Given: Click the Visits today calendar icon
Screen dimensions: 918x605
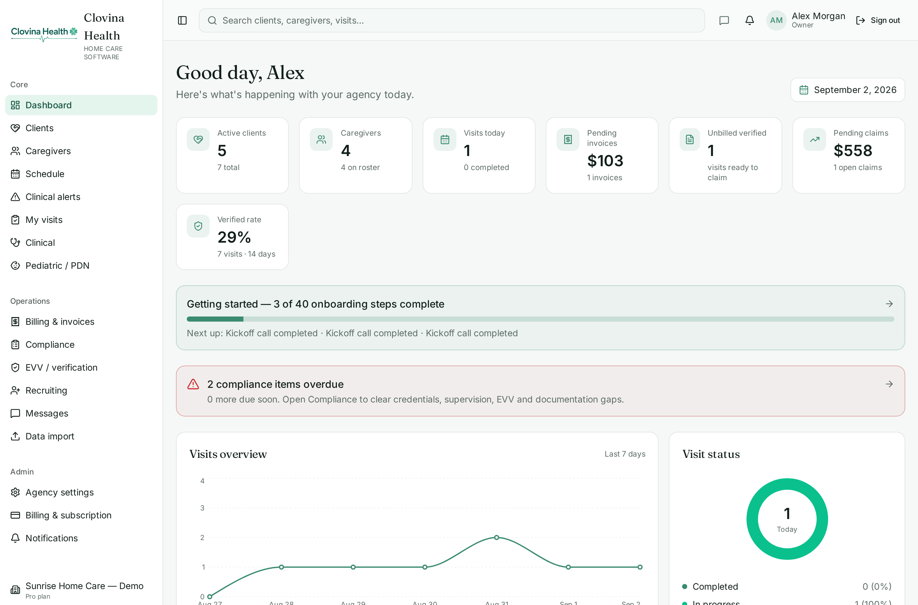Looking at the screenshot, I should pos(445,139).
